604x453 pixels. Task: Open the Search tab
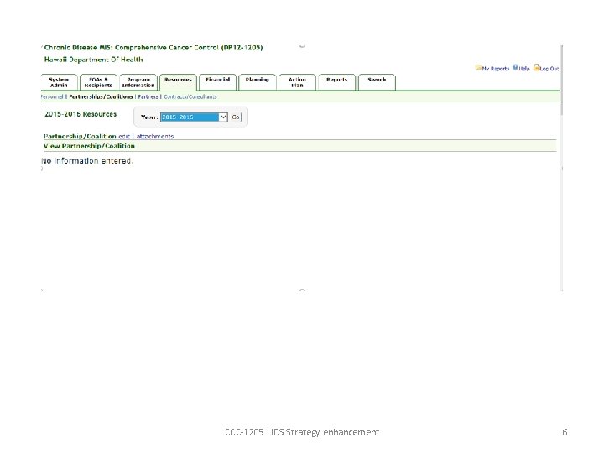point(377,82)
